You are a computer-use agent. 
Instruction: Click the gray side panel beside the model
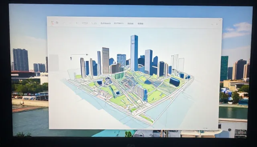click(54, 63)
